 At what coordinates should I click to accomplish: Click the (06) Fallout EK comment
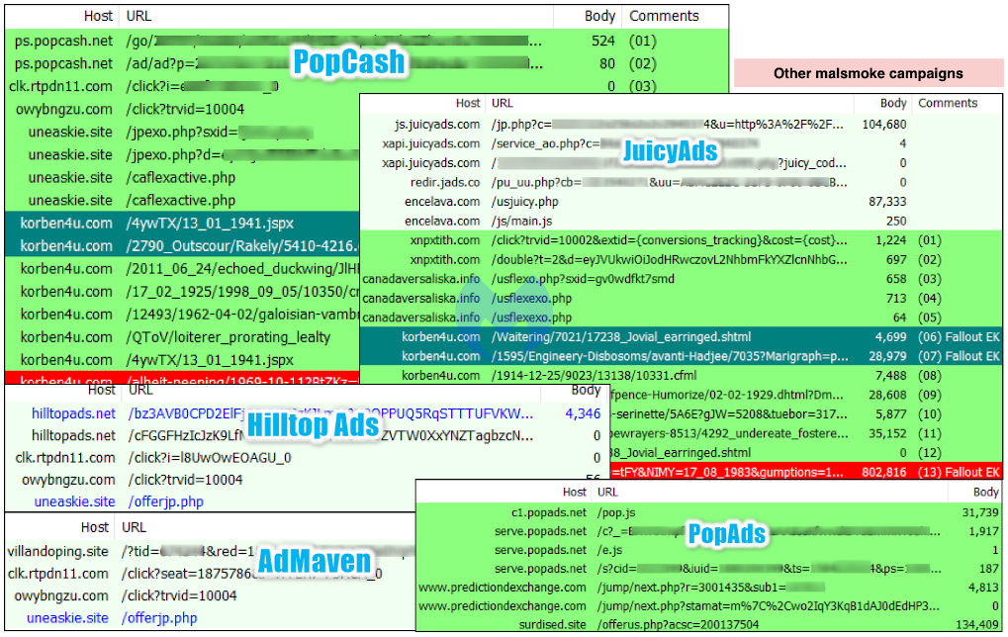pyautogui.click(x=959, y=337)
